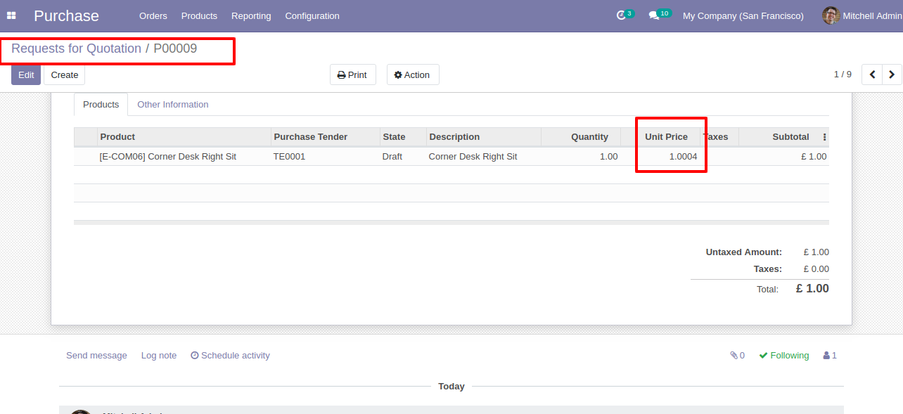Click the pager text 1 / 9
Viewport: 903px width, 414px height.
click(843, 75)
